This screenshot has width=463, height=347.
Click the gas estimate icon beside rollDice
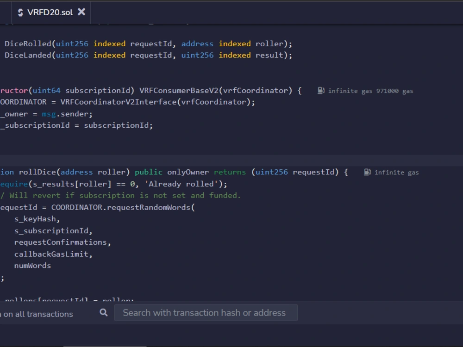(367, 172)
